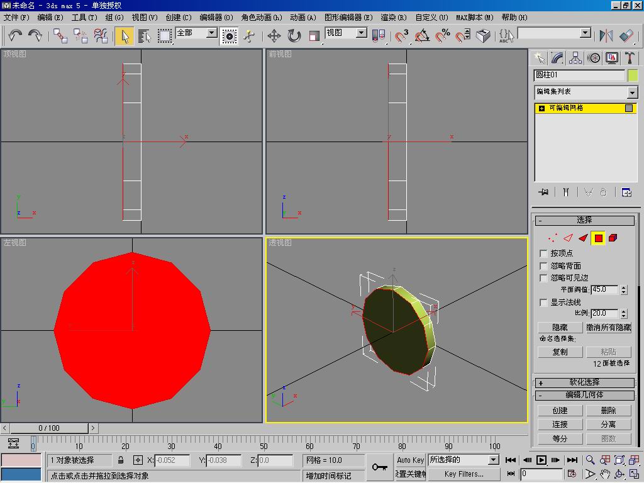Open the 文件(F) menu
The height and width of the screenshot is (483, 644).
[16, 17]
